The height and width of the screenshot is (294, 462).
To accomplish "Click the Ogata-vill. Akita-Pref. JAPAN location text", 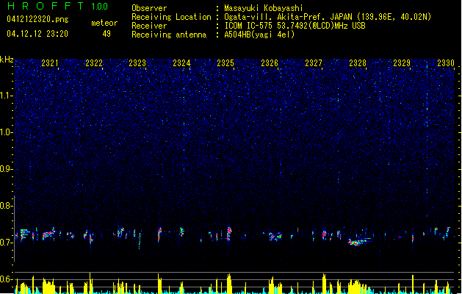I will (x=328, y=17).
